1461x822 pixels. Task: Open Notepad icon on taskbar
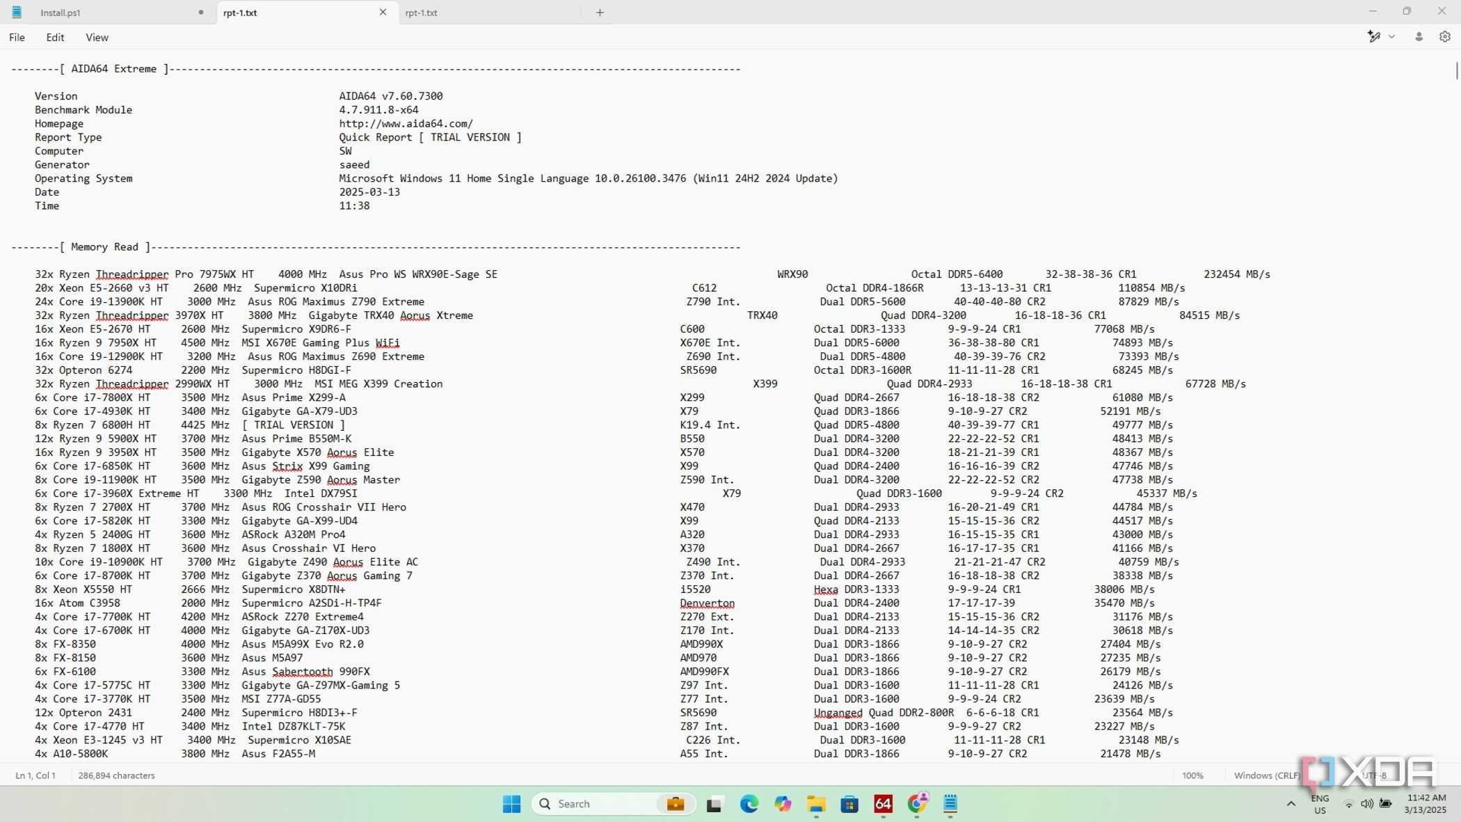950,804
